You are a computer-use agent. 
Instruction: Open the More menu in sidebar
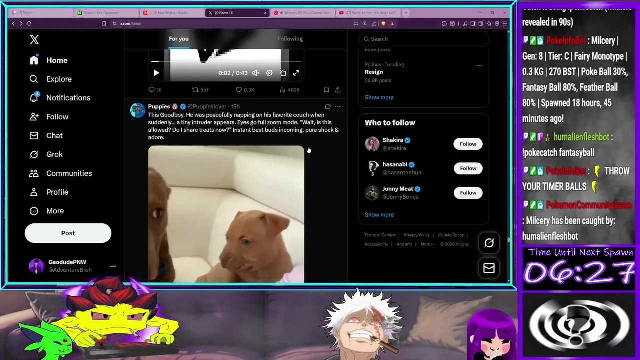(46, 211)
